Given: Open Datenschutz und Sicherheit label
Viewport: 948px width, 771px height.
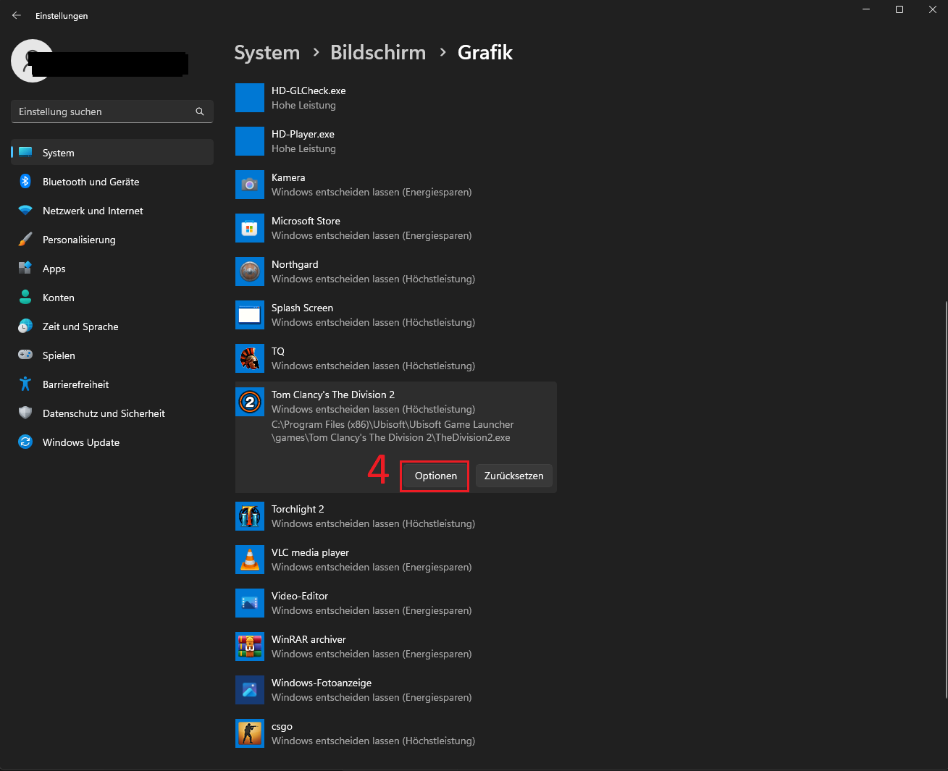Looking at the screenshot, I should pyautogui.click(x=104, y=413).
